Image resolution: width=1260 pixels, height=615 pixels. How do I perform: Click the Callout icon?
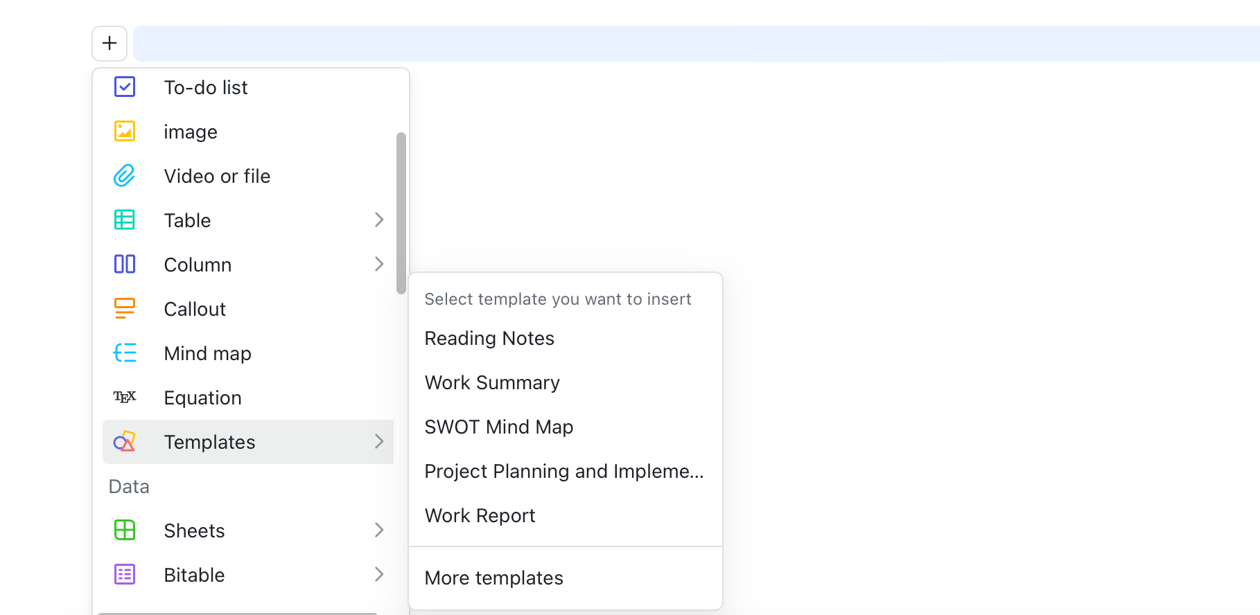(x=125, y=308)
